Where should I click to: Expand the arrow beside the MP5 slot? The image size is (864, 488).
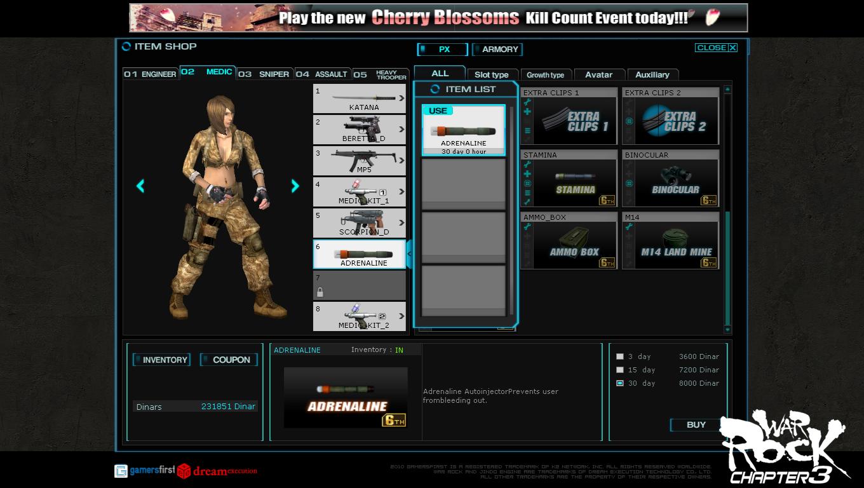tap(402, 161)
